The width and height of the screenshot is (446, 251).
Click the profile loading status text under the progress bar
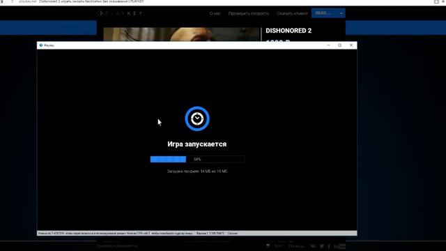(197, 172)
